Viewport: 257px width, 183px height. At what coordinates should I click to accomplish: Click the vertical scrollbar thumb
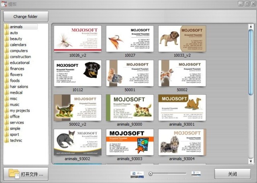251,62
